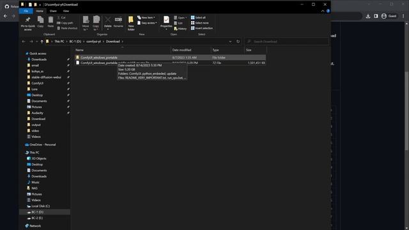Click Copy path in the ribbon
Screen dimensions: 409x230
tap(65, 23)
